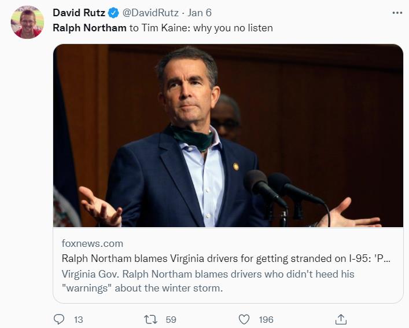Open the @DavidRutz handle link
Viewport: 409px width, 328px height.
pos(151,13)
